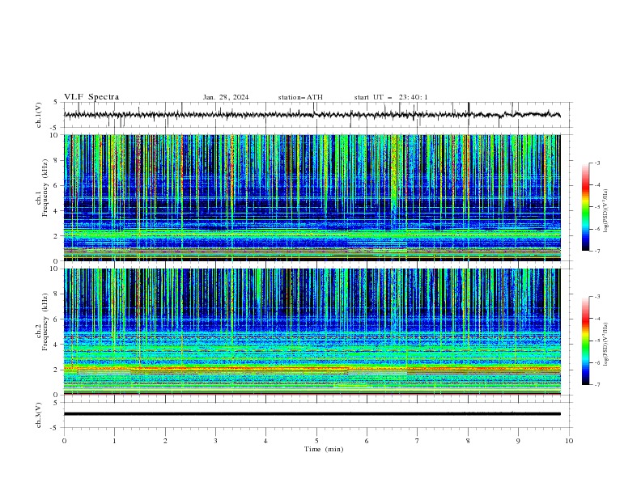Click time axis tick label "8"

pos(468,441)
